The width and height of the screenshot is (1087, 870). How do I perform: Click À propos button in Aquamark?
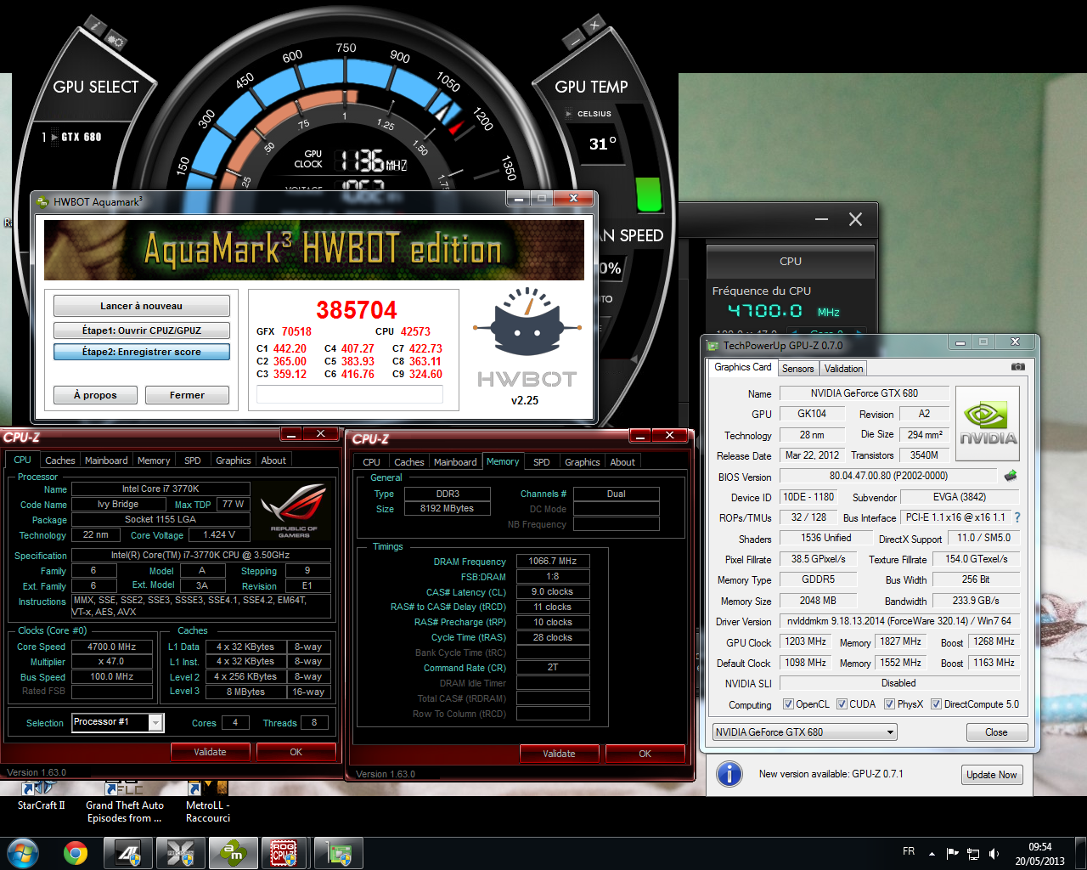point(95,395)
